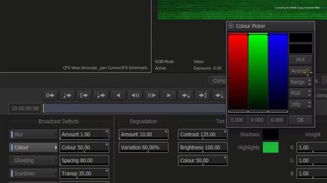
Task: Click the Degradation Amount 10.00 field
Action: pos(144,134)
